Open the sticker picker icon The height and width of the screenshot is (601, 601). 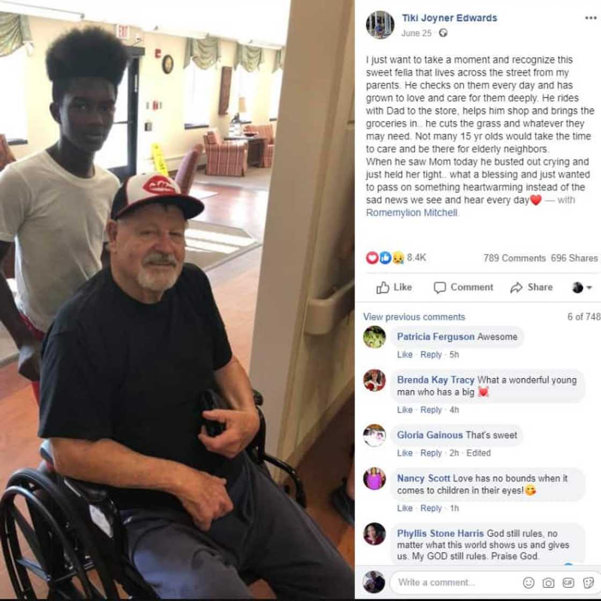588,583
